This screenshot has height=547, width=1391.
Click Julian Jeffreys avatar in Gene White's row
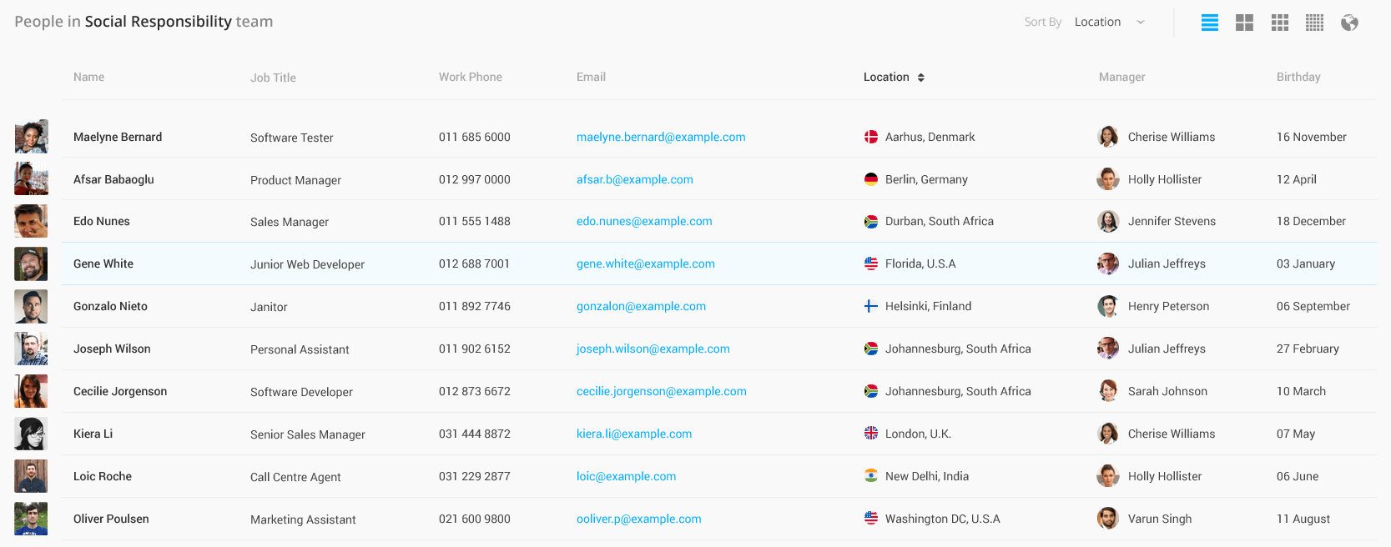[1108, 263]
